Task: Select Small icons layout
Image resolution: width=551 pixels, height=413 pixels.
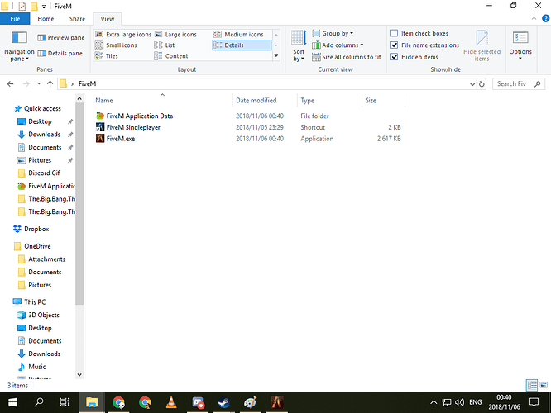Action: point(116,45)
